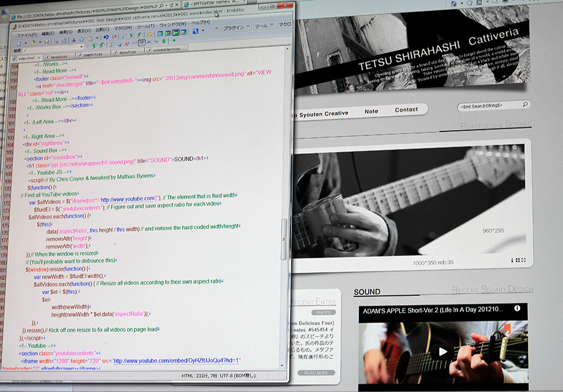
Task: Select the index.html editor tab
Action: point(26,58)
